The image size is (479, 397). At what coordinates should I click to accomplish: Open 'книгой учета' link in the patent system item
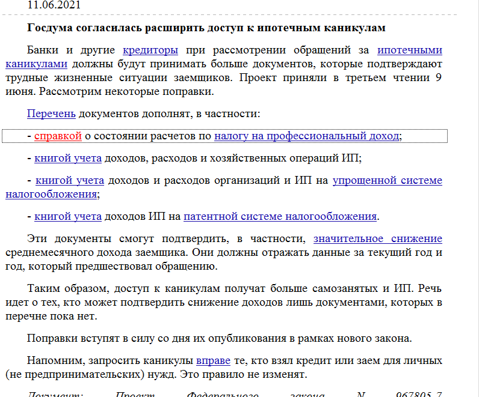[x=68, y=216]
